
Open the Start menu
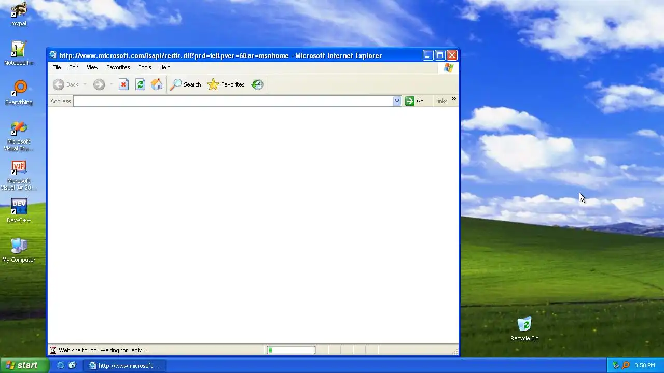(x=24, y=365)
